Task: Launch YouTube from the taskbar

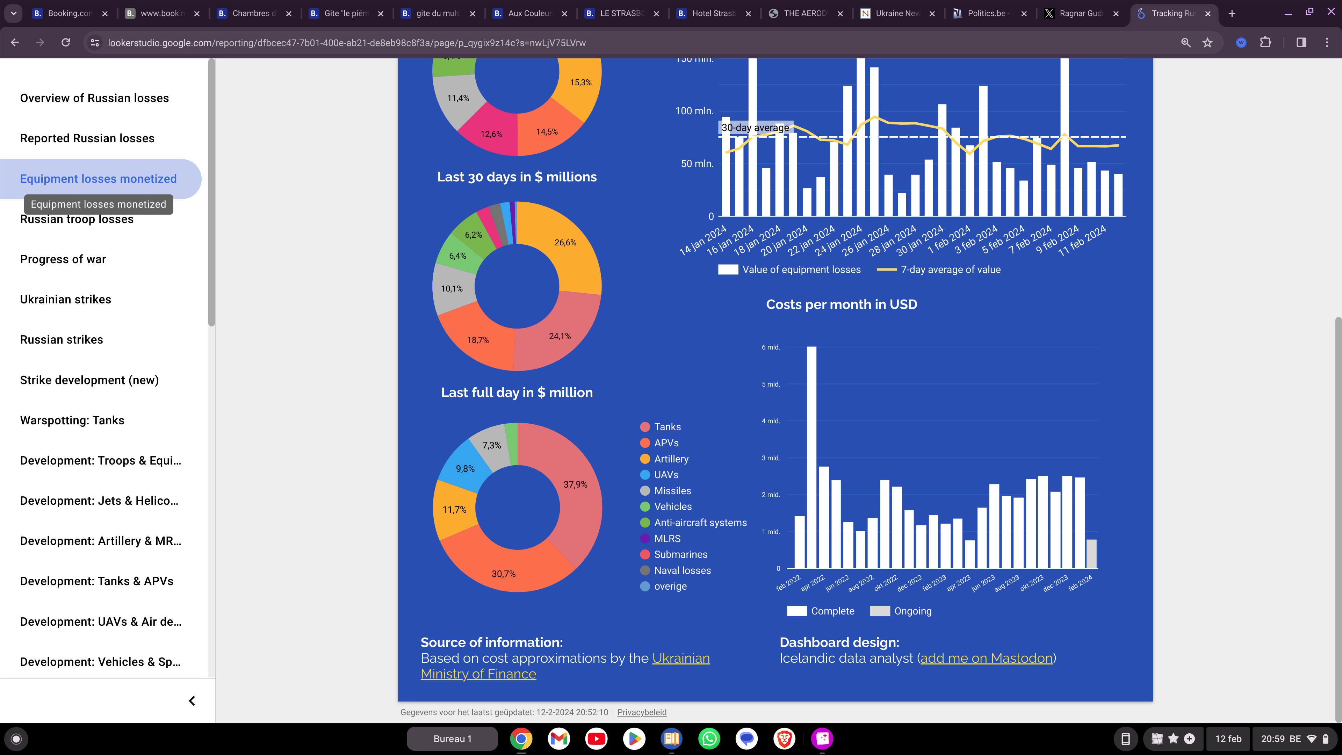Action: pyautogui.click(x=596, y=738)
